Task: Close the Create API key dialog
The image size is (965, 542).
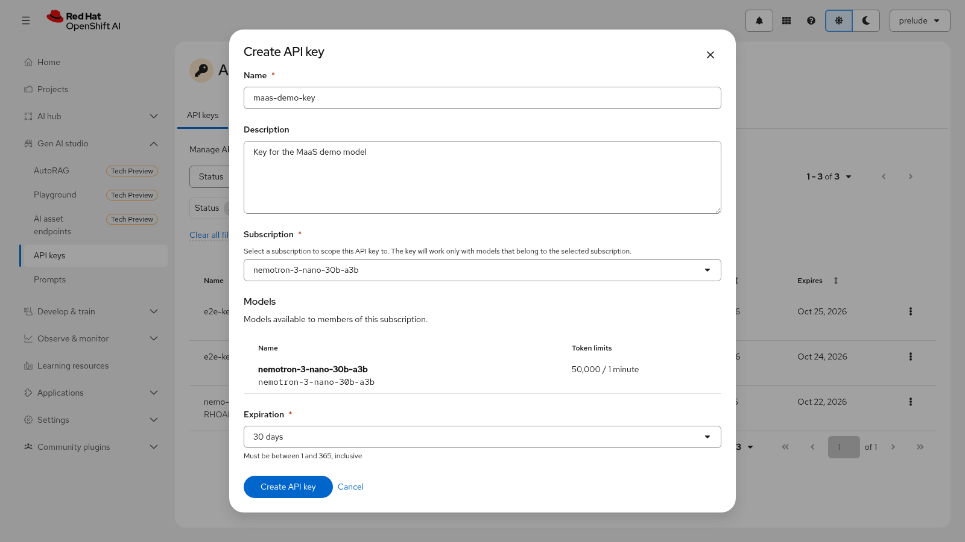Action: 710,55
